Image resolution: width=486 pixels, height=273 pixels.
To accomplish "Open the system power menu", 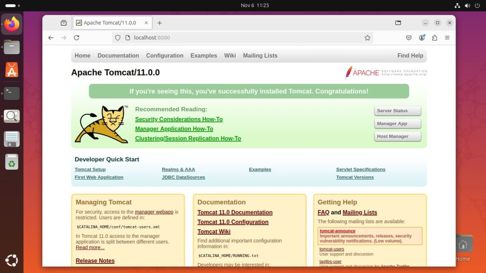I will 477,6.
